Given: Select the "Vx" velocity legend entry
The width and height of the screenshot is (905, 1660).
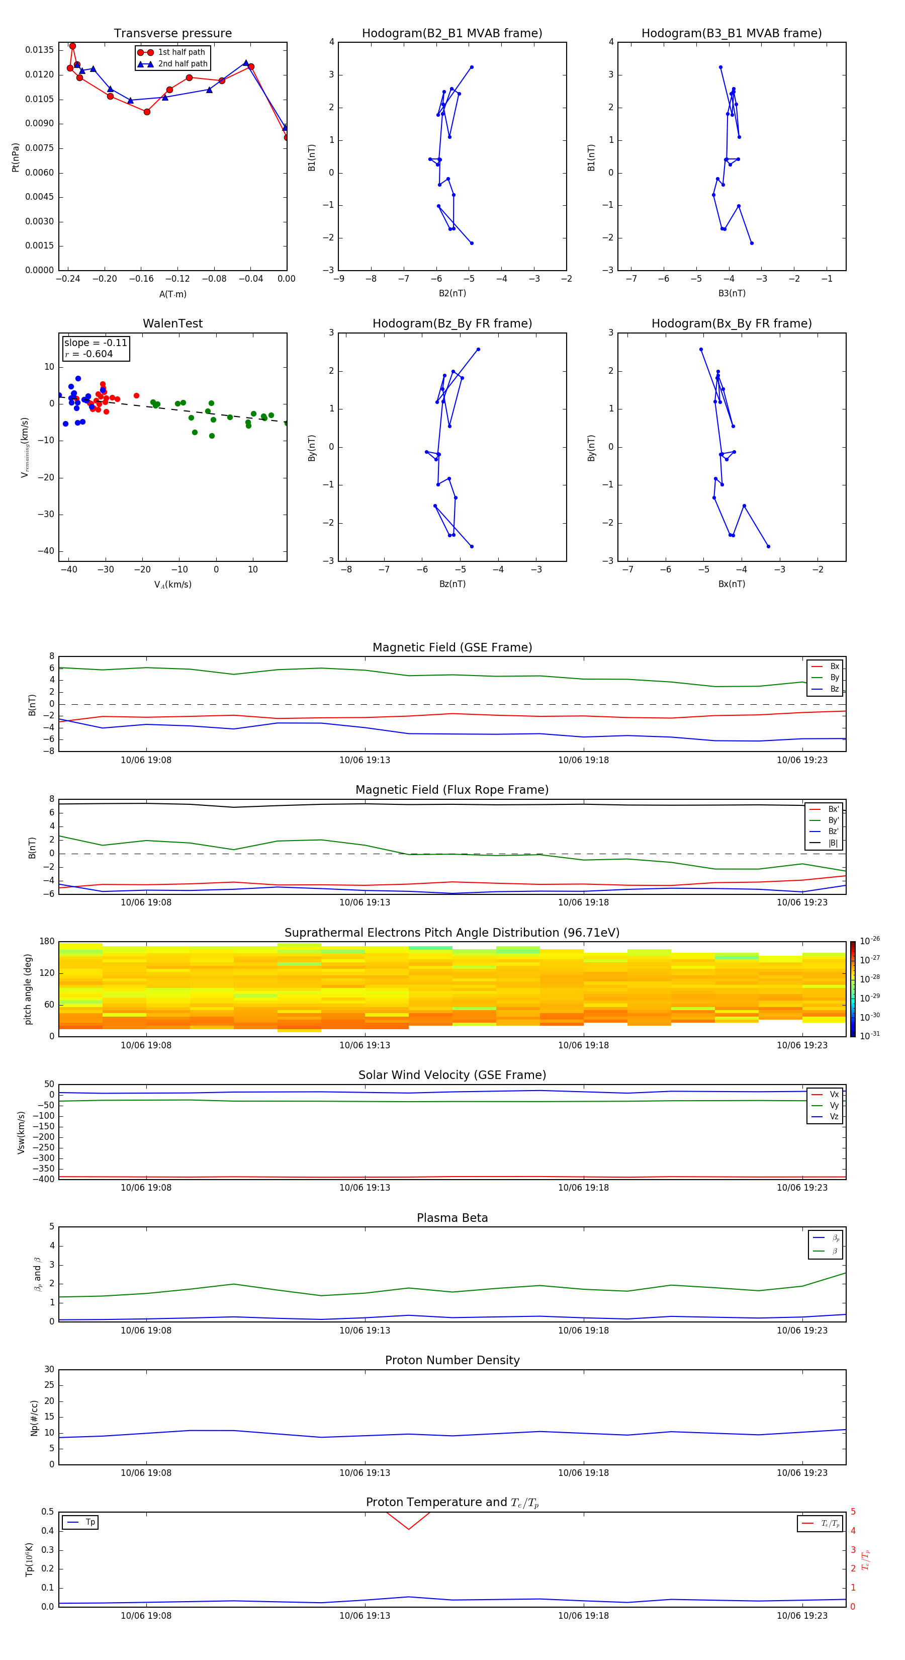Looking at the screenshot, I should coord(825,1094).
